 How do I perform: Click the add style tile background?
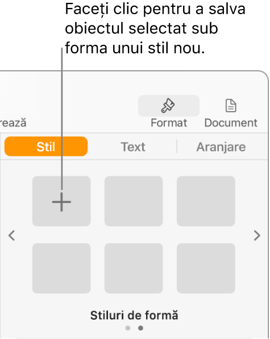click(x=61, y=201)
